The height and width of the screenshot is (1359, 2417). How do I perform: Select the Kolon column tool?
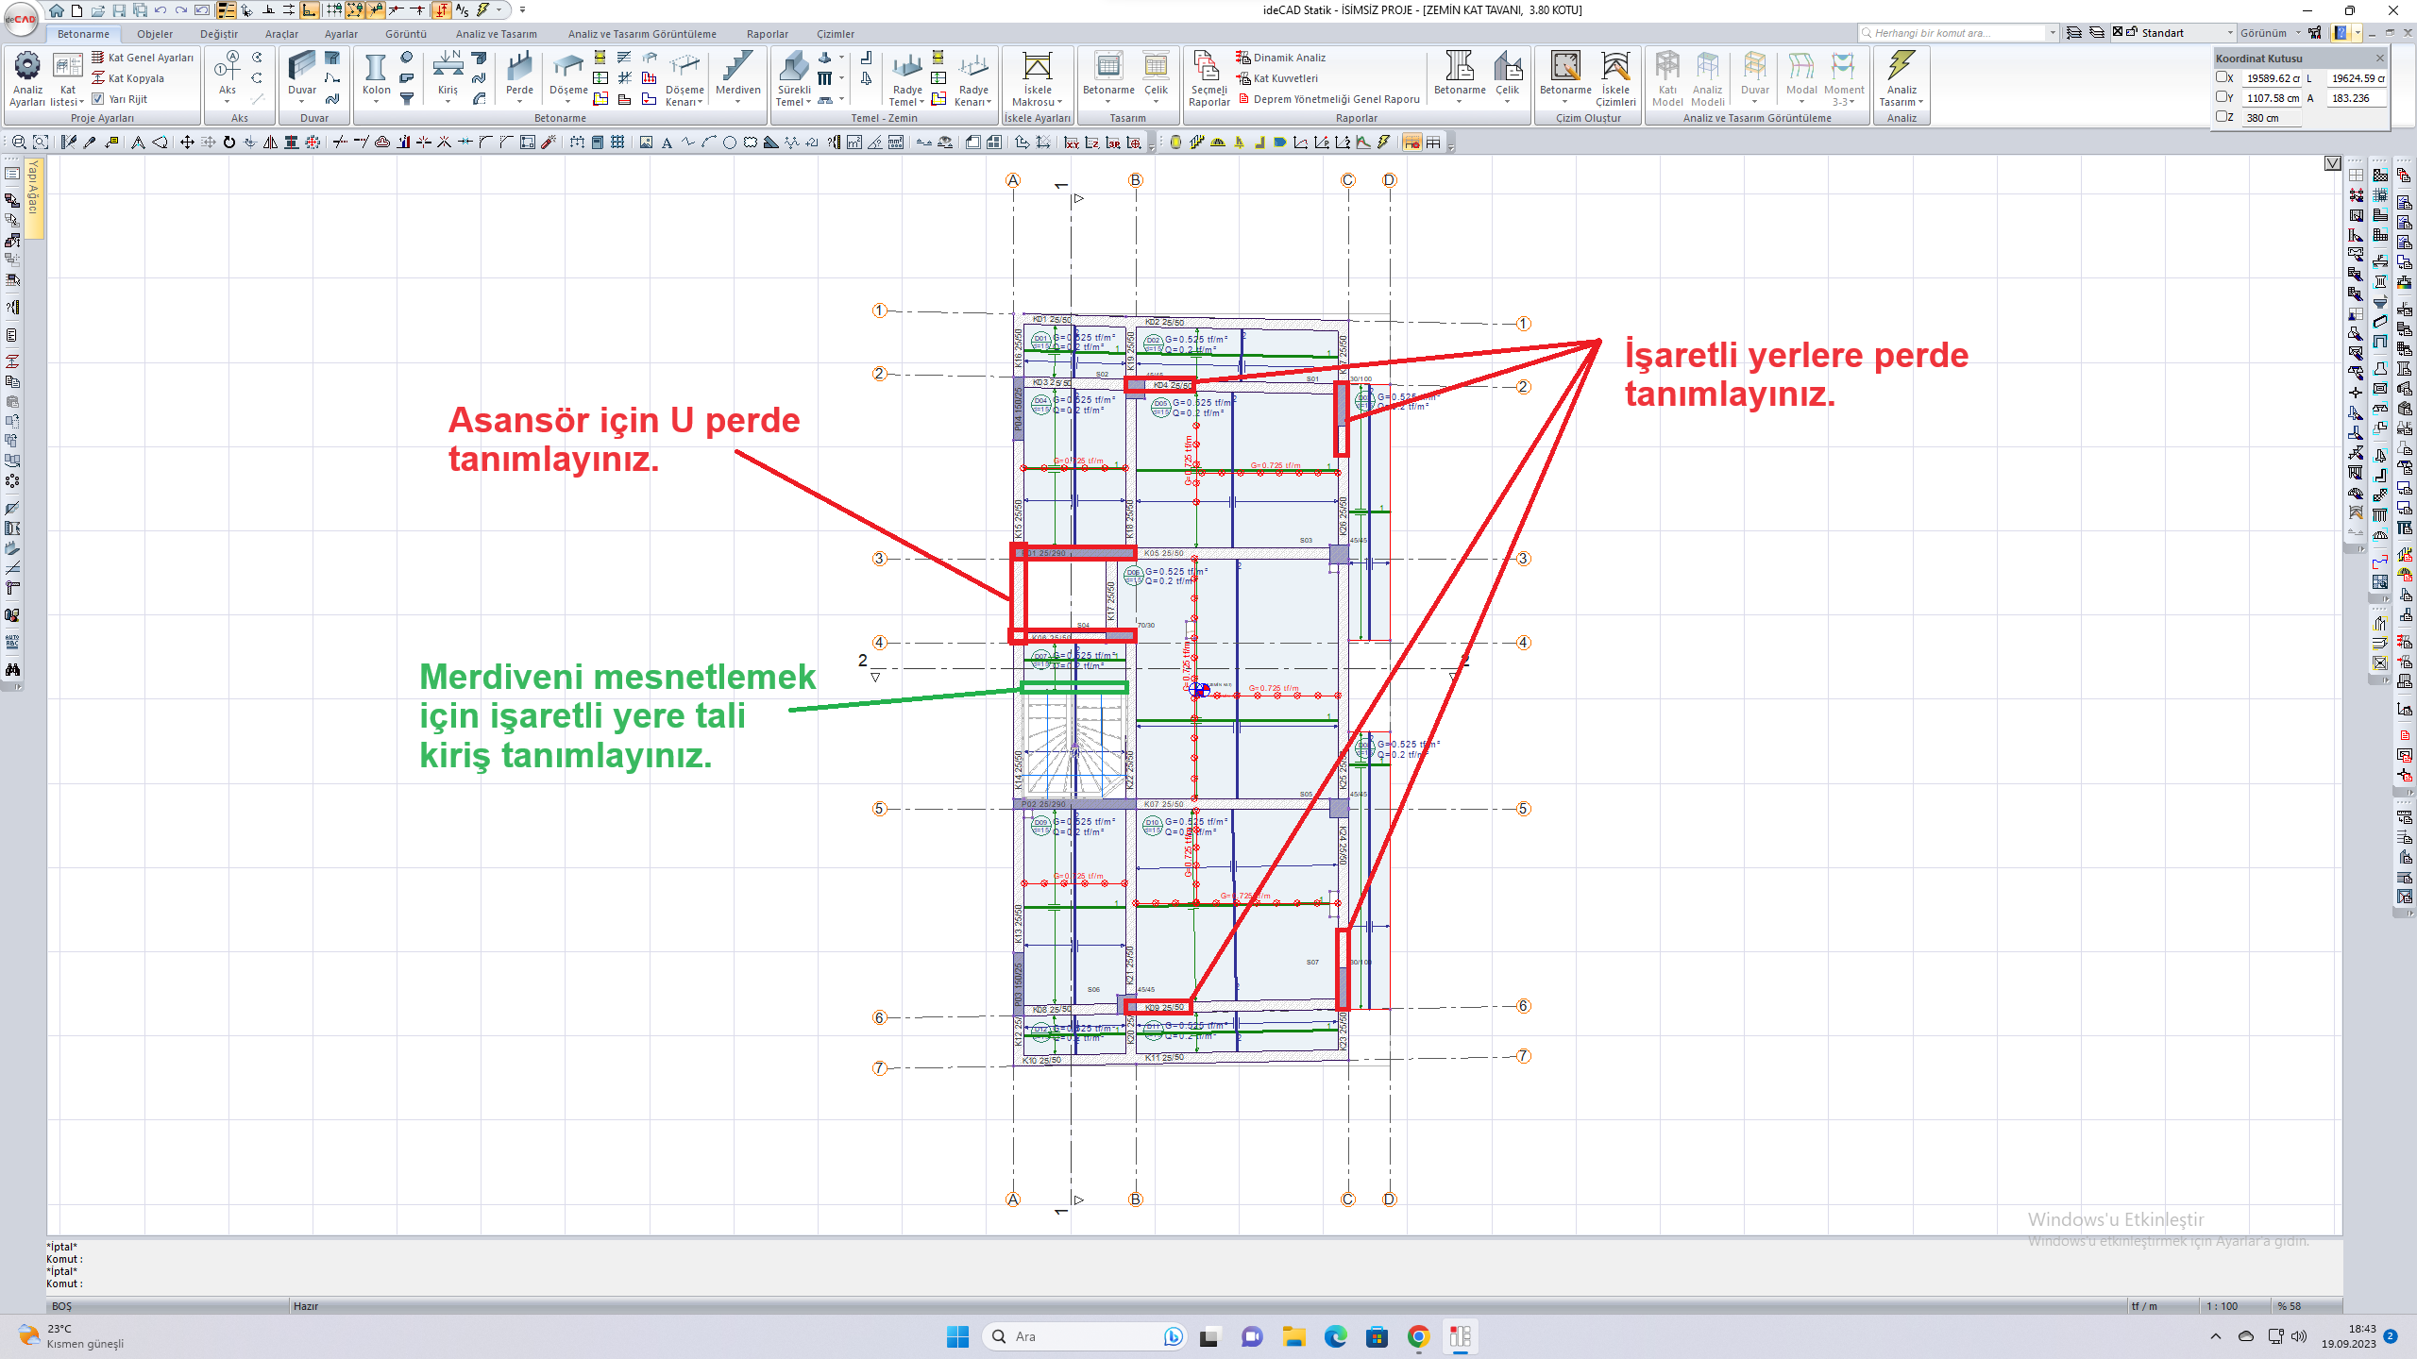click(376, 75)
